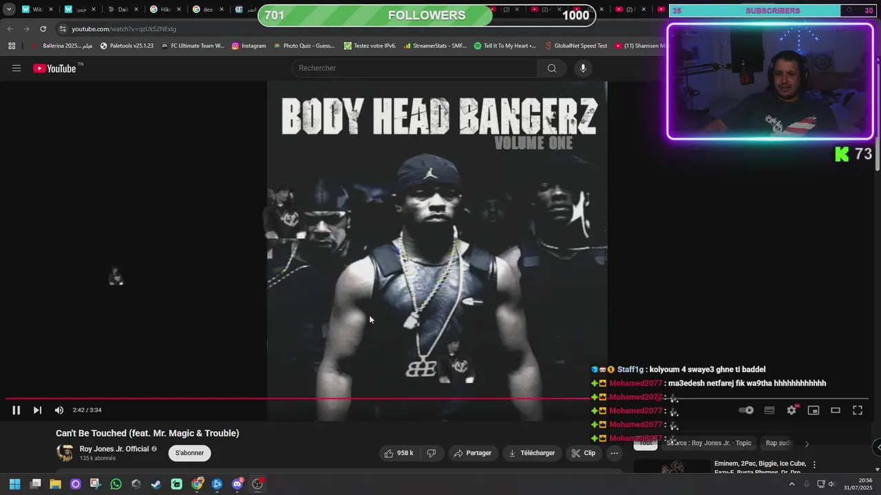Mute the video volume speaker icon
The width and height of the screenshot is (881, 495).
59,410
